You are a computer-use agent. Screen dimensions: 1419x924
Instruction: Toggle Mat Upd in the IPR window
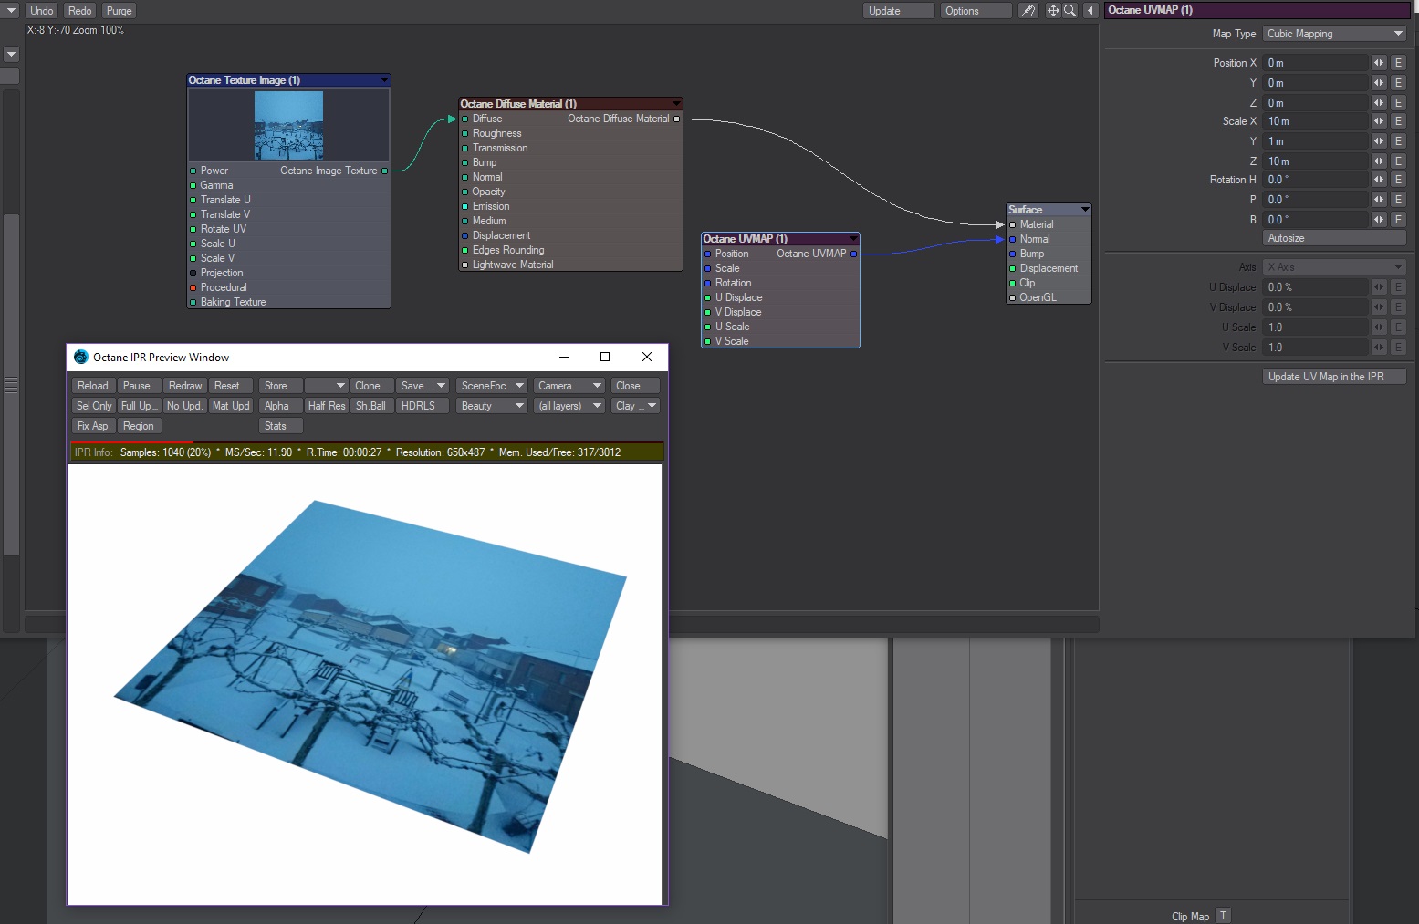pyautogui.click(x=231, y=406)
